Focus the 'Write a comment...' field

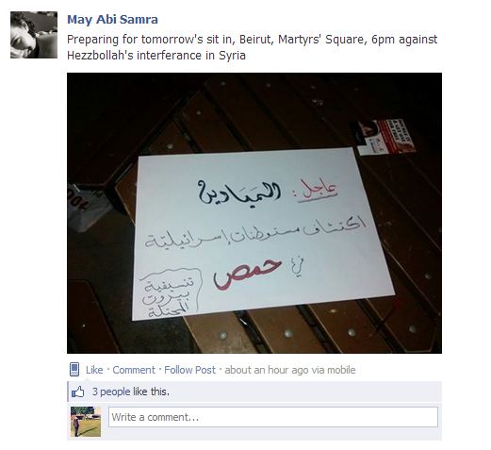point(273,417)
